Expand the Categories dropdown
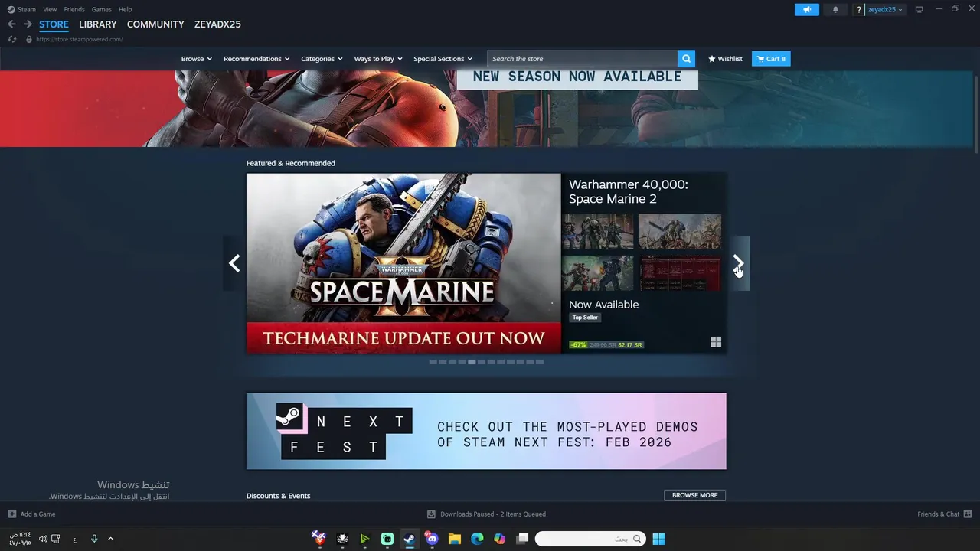Viewport: 980px width, 551px height. click(x=322, y=59)
